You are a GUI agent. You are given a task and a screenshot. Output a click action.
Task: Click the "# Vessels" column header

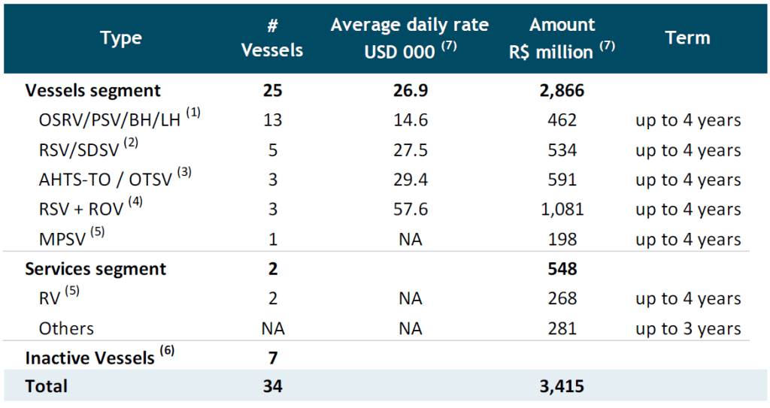pyautogui.click(x=274, y=38)
